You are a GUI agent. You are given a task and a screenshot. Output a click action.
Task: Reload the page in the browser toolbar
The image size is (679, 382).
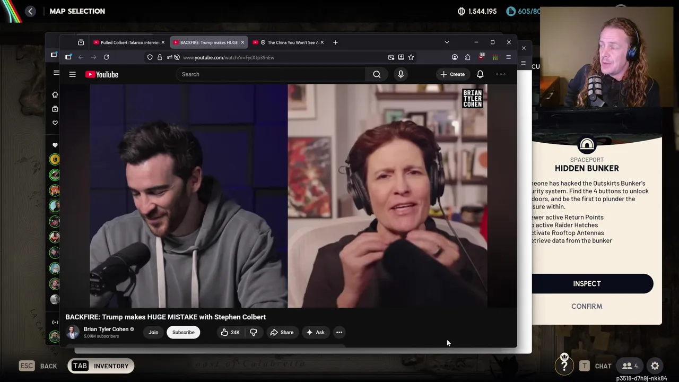click(106, 57)
